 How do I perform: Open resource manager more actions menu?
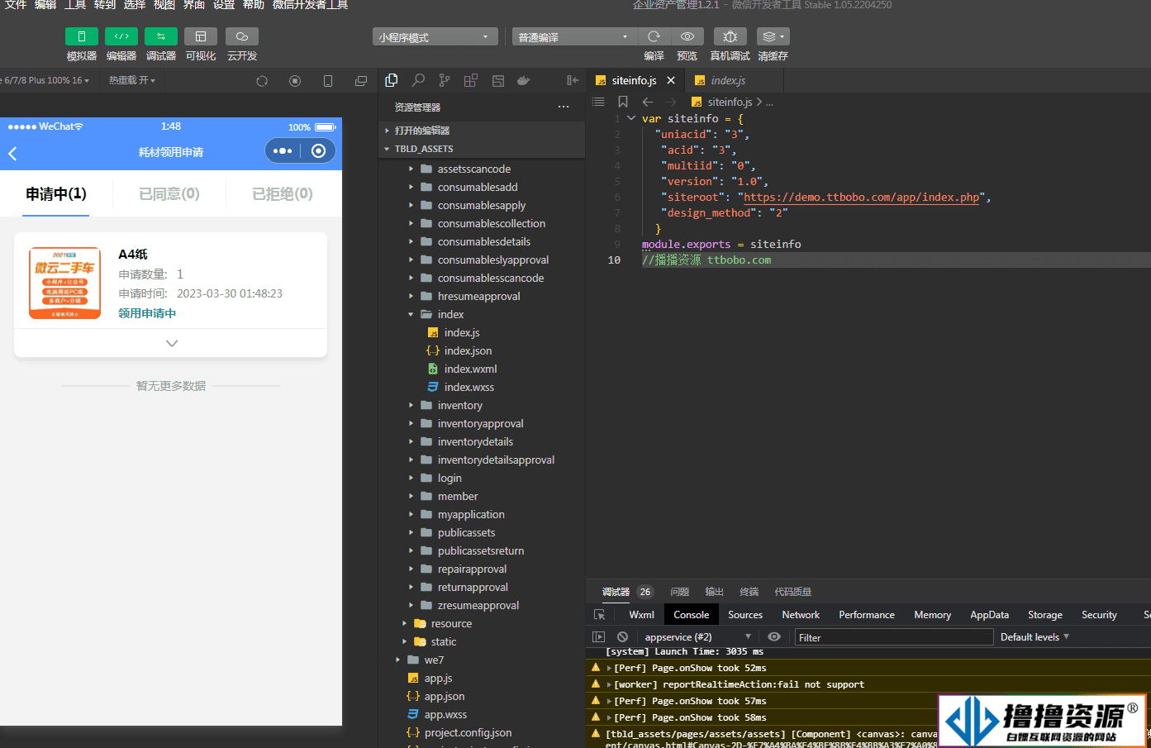coord(564,107)
